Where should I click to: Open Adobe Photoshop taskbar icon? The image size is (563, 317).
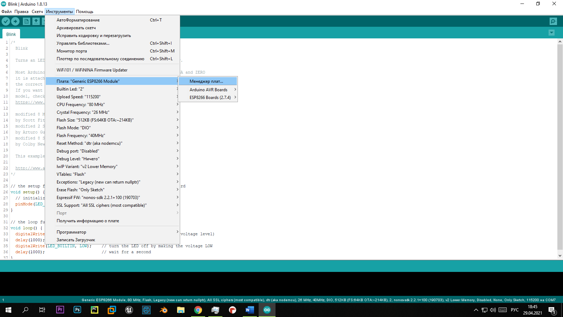(77, 310)
